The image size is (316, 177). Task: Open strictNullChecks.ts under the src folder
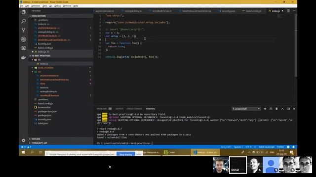tap(49, 95)
